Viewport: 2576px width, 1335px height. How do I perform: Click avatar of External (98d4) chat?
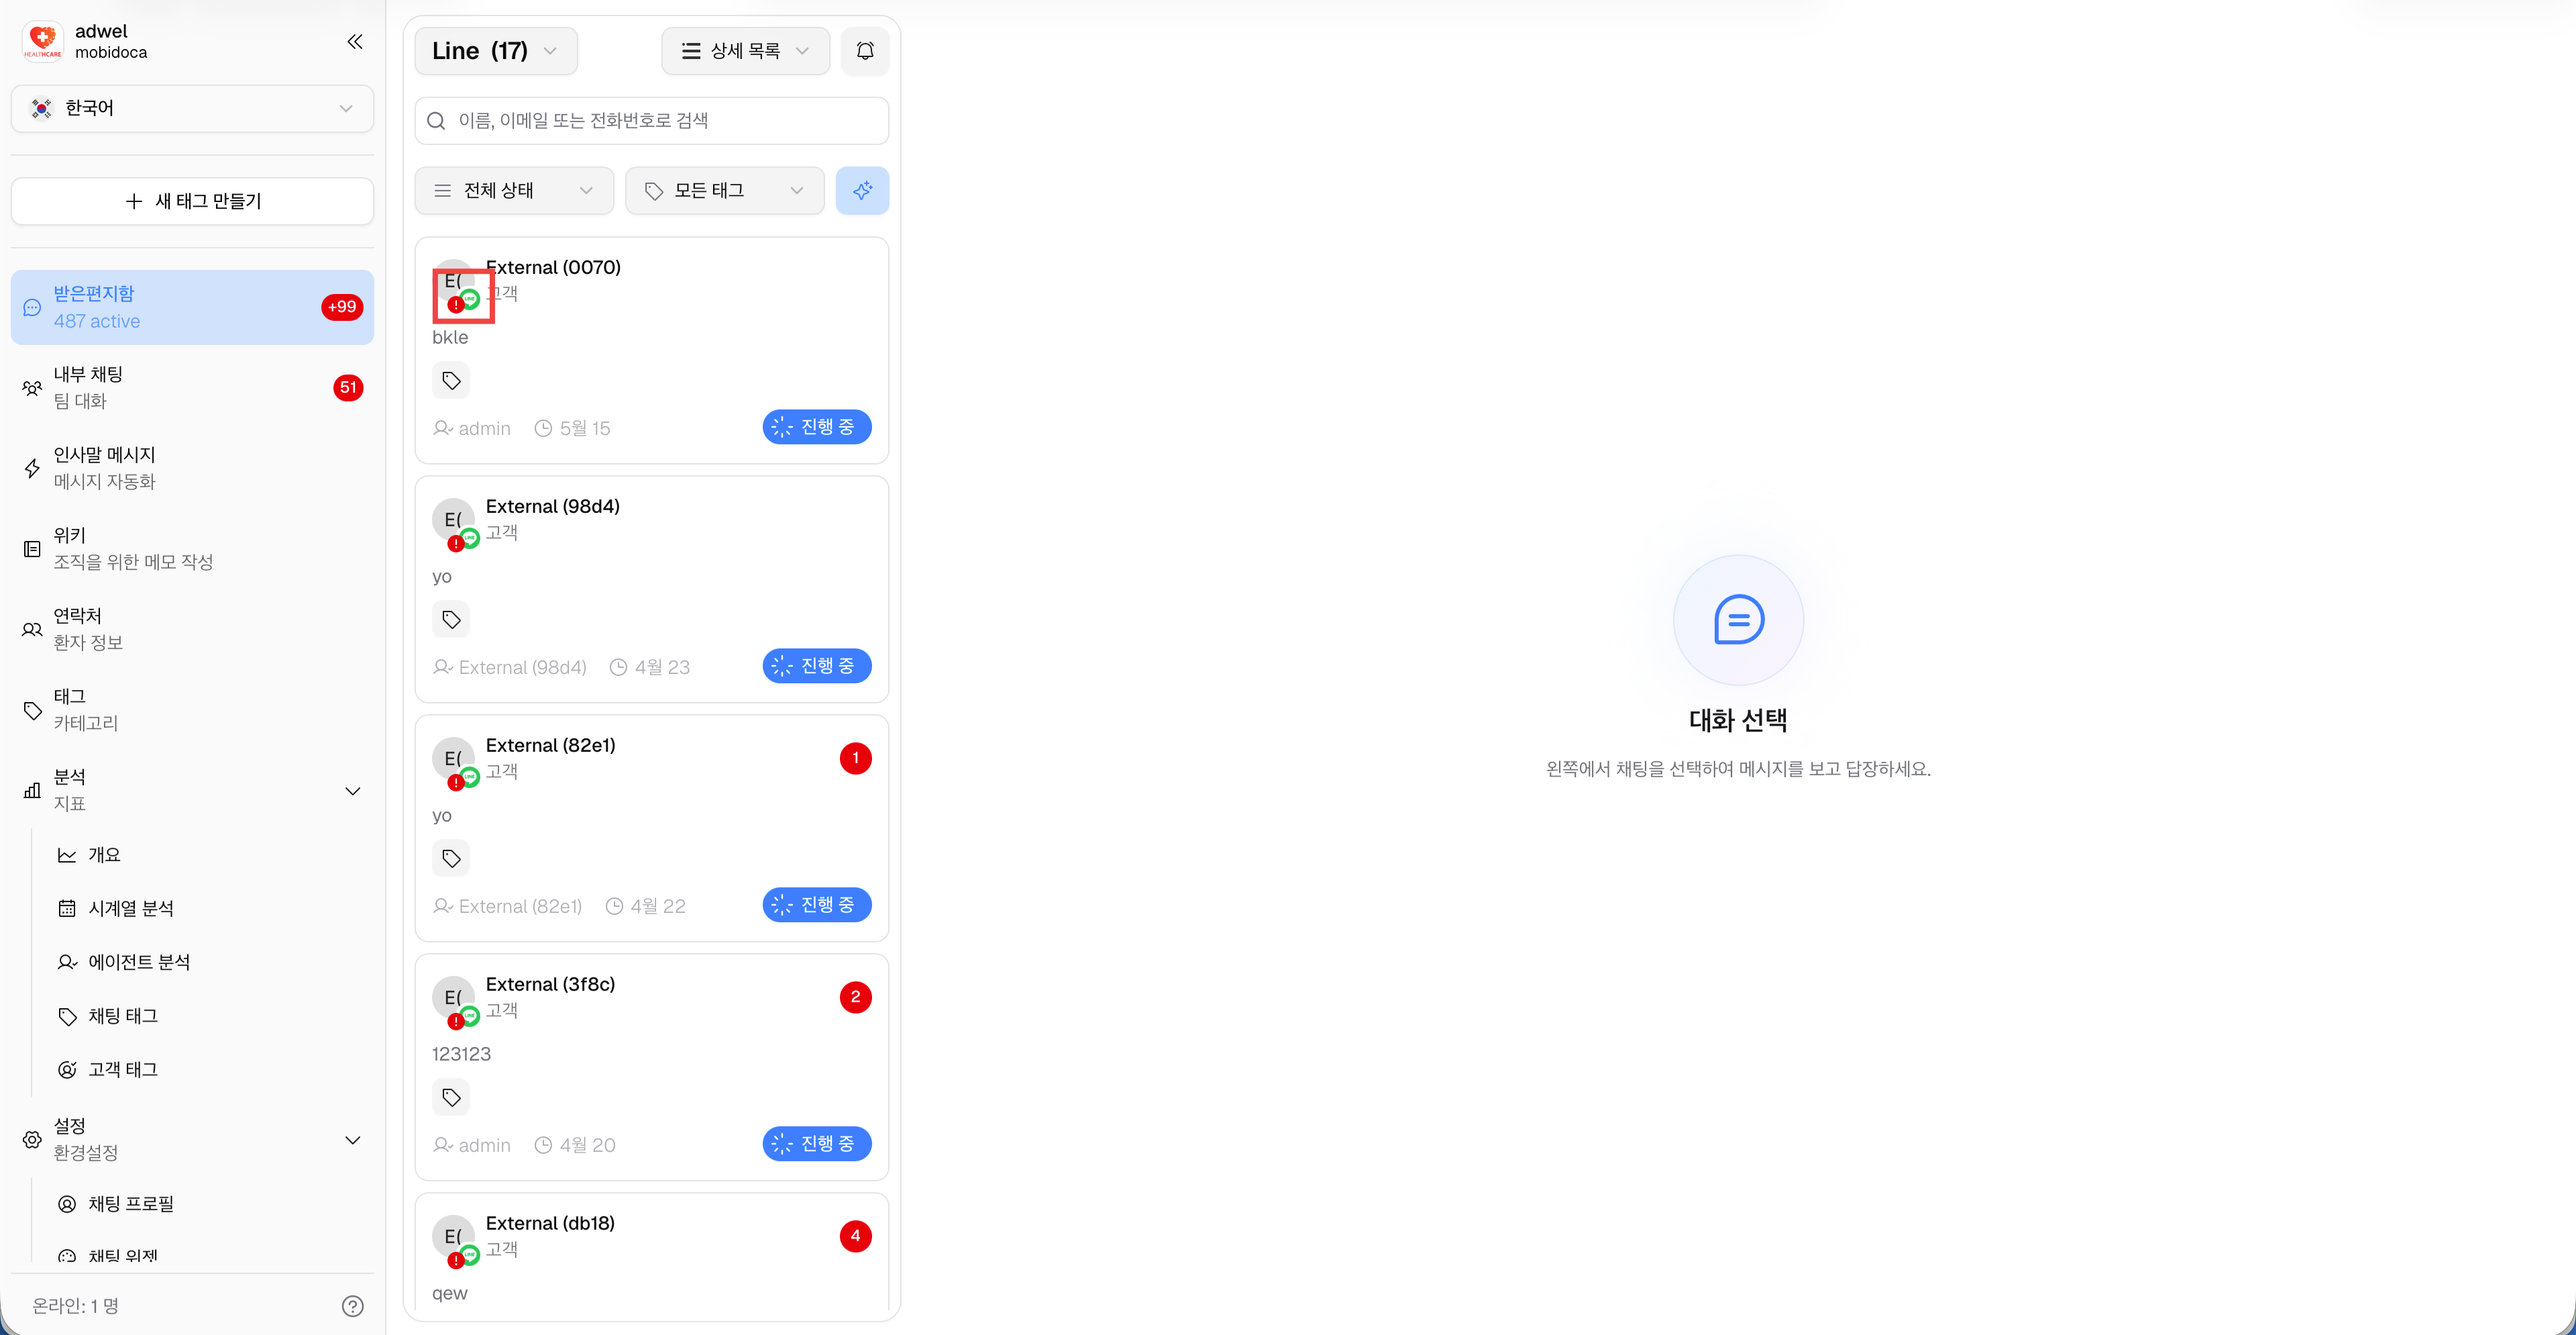pos(453,520)
